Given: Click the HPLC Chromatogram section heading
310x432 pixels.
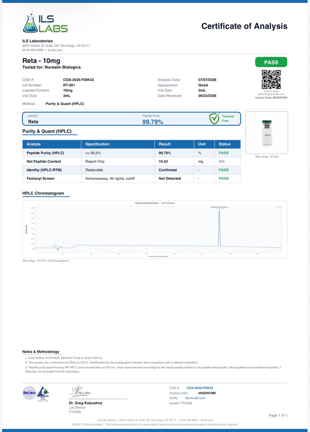Looking at the screenshot, I should [x=43, y=193].
